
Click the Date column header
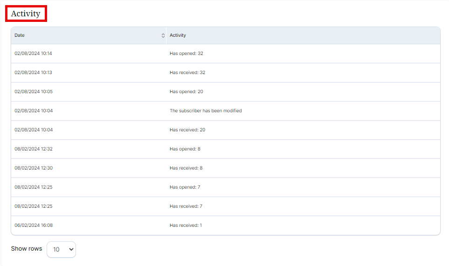point(20,35)
